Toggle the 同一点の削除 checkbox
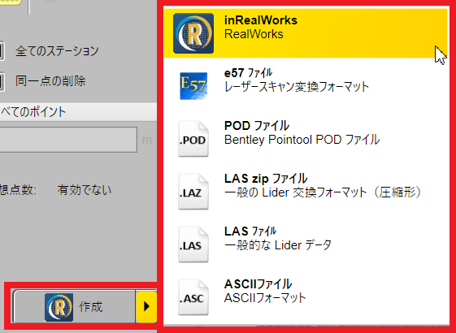Screen dimensions: 456x333 click(x=1, y=81)
